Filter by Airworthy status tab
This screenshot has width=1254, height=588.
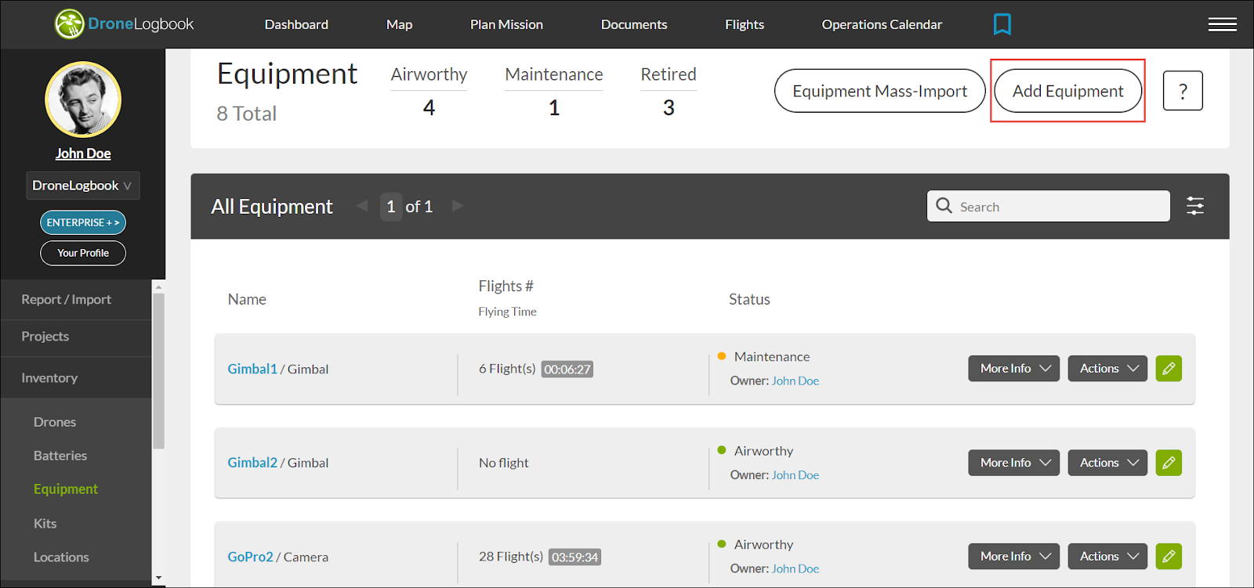[429, 92]
